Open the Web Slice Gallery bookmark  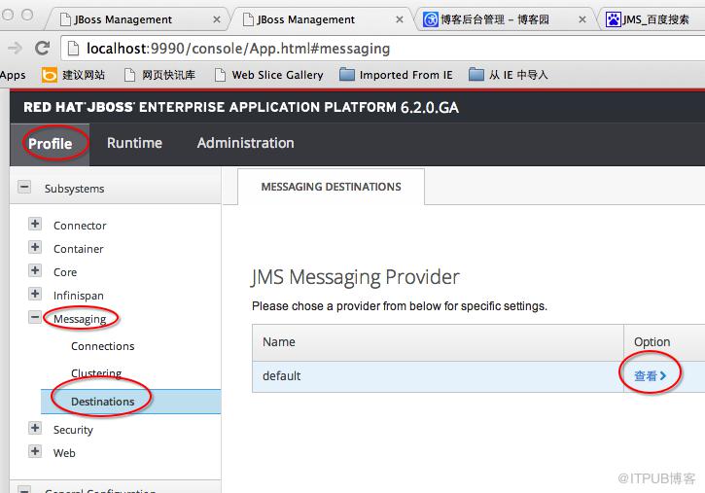pos(268,75)
